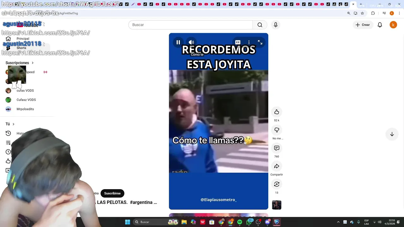Share the Short via Compartir
Screen dimensions: 404x227
(276, 166)
